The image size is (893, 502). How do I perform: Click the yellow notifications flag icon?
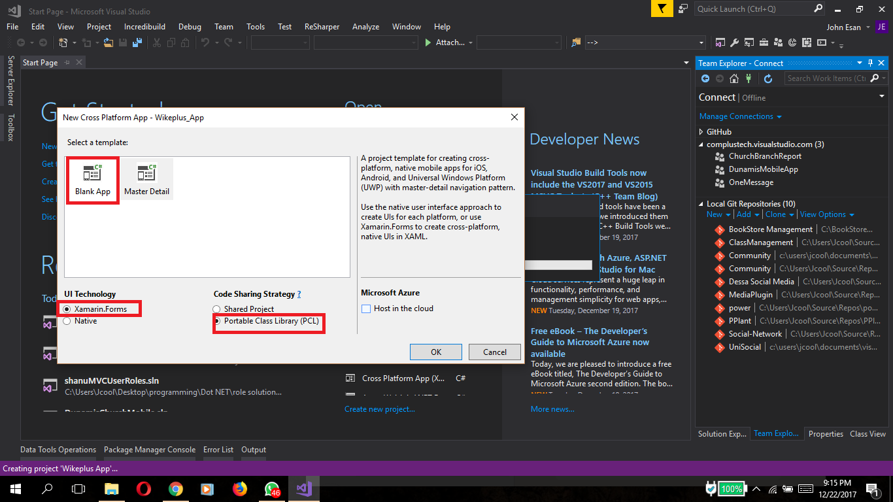point(662,9)
